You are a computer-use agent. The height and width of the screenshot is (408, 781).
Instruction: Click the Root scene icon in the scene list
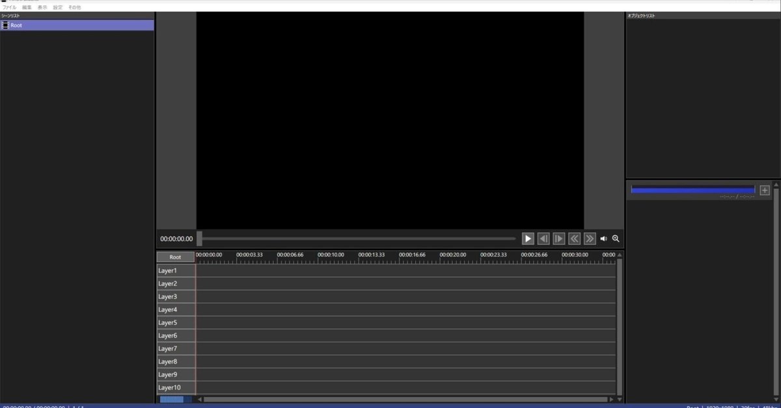tap(6, 25)
